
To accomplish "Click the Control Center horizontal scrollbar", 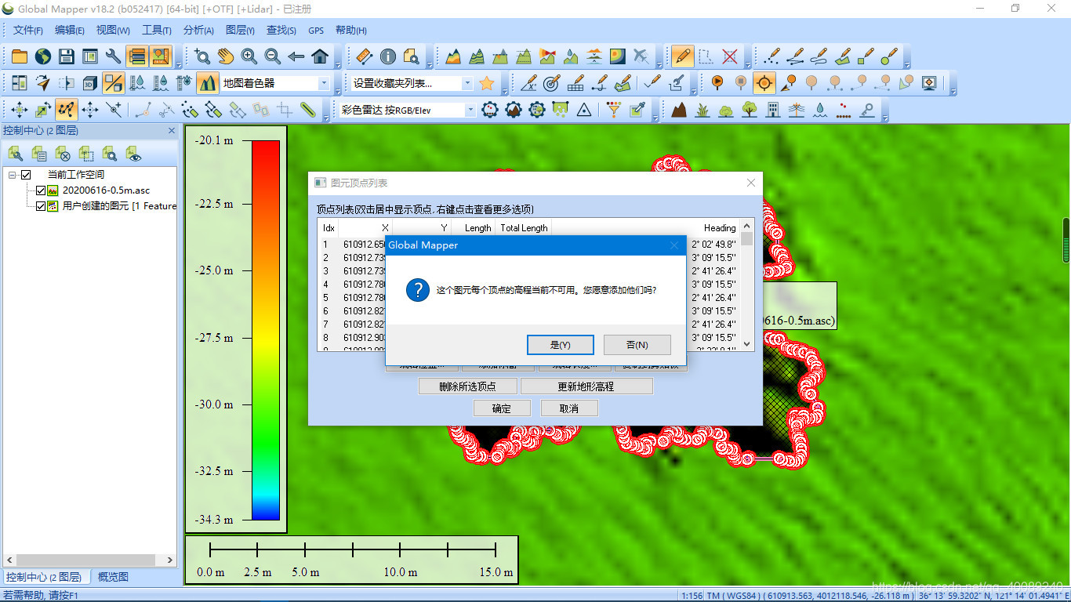I will click(x=89, y=560).
